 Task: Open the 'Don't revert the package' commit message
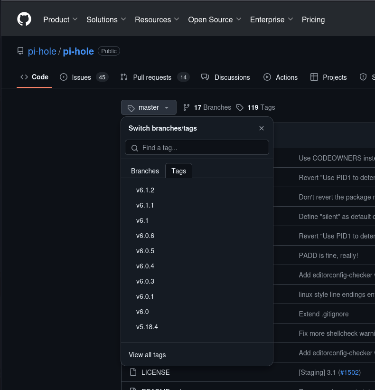pos(337,197)
